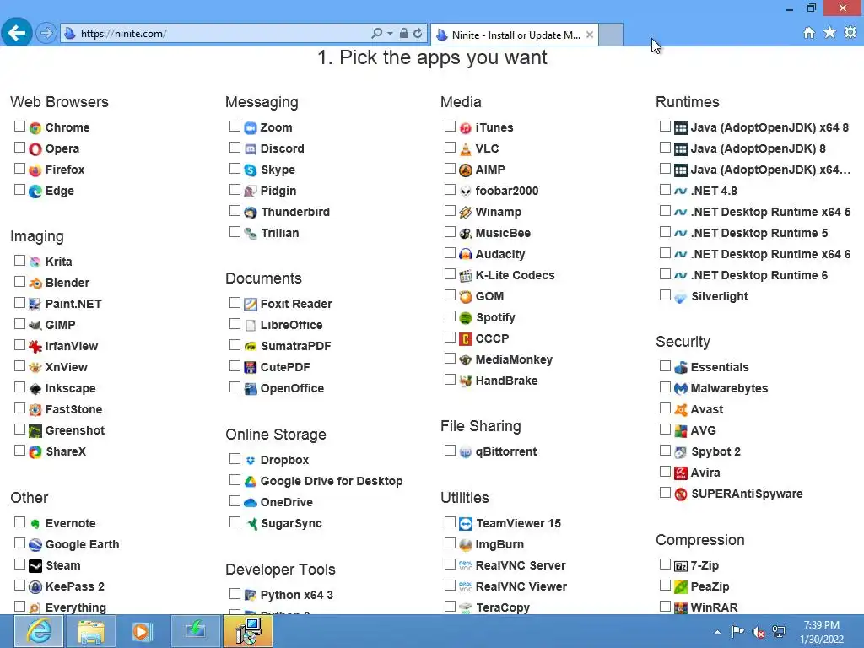The height and width of the screenshot is (648, 864).
Task: Click the Google Earth icon
Action: point(35,544)
